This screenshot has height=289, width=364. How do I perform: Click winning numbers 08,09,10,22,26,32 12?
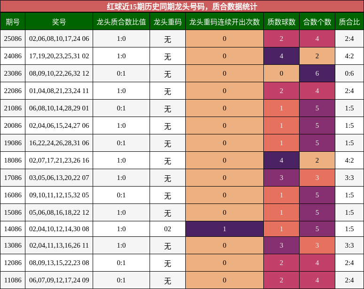(x=59, y=73)
